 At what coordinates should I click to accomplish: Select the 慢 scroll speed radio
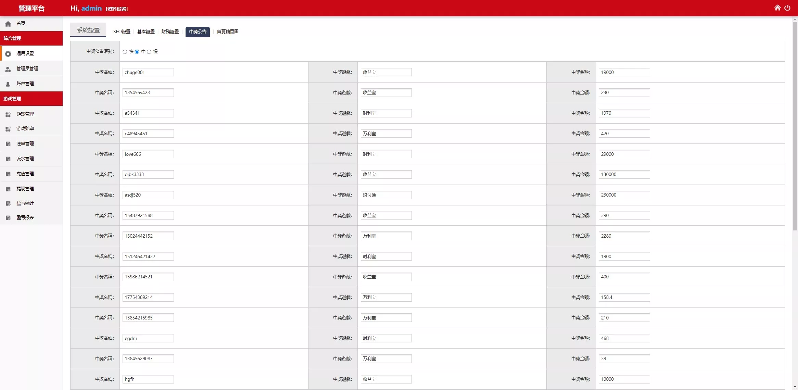(149, 52)
